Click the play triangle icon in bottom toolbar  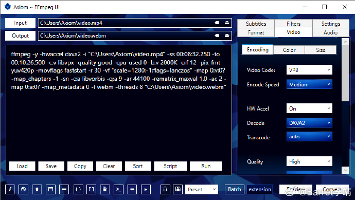[x=146, y=189]
